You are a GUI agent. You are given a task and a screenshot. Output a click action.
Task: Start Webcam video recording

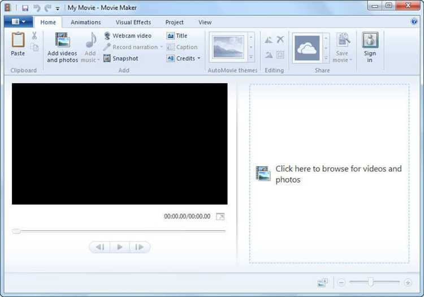point(128,36)
